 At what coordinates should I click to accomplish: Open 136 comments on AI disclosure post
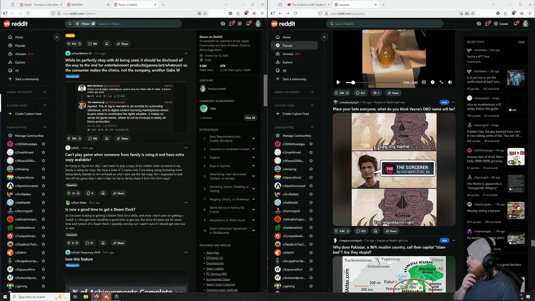tap(92, 138)
